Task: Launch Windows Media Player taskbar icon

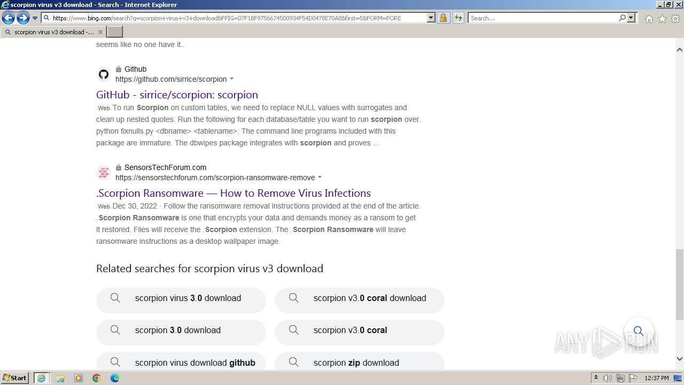Action: tap(79, 378)
